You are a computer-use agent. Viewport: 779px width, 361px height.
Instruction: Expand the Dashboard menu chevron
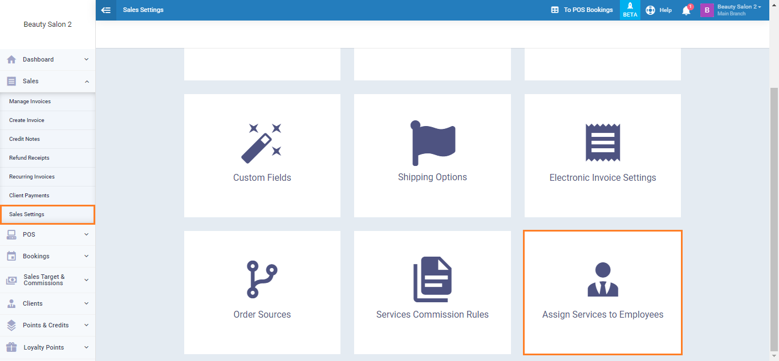pyautogui.click(x=86, y=59)
